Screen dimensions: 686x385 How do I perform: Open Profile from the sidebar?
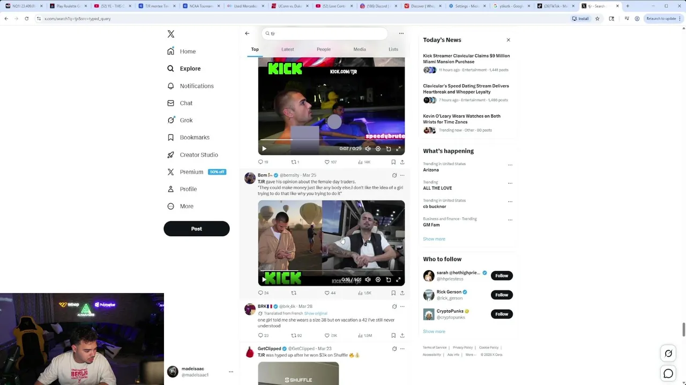[x=182, y=189]
